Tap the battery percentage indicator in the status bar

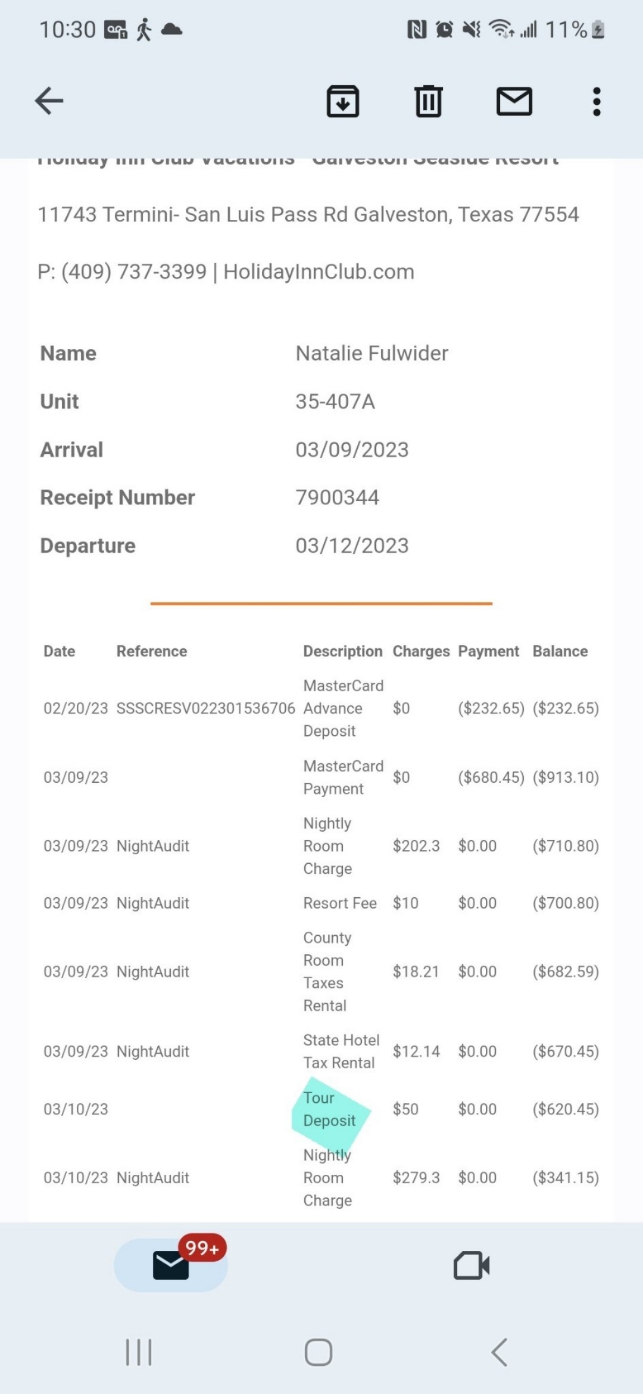pyautogui.click(x=566, y=29)
